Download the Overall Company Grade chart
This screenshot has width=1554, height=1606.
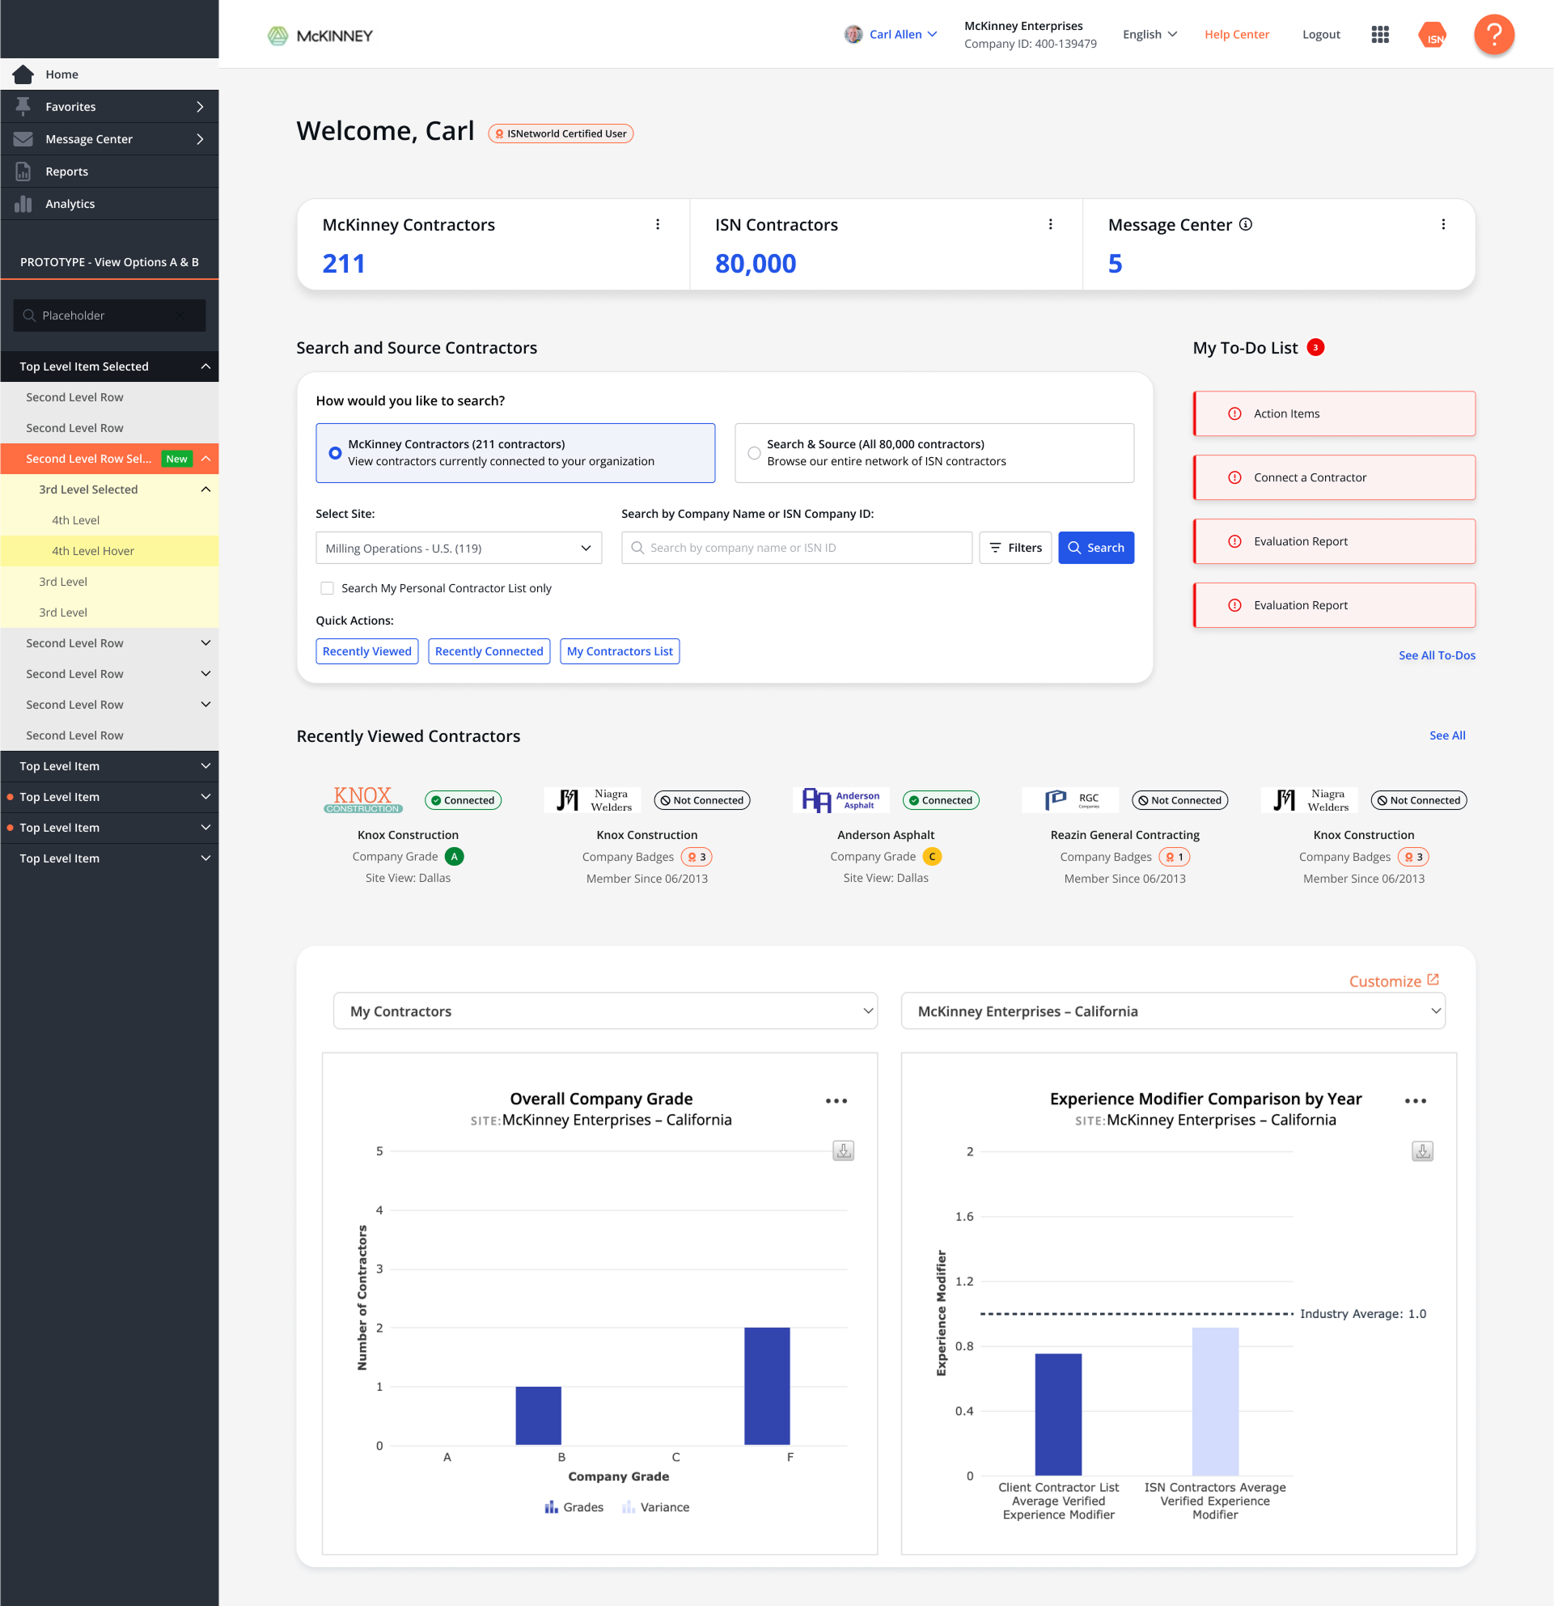coord(844,1150)
